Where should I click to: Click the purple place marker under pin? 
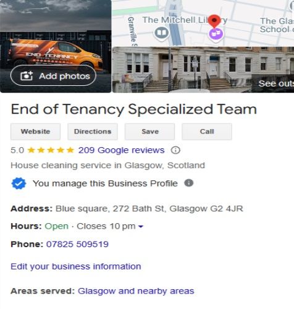216,34
